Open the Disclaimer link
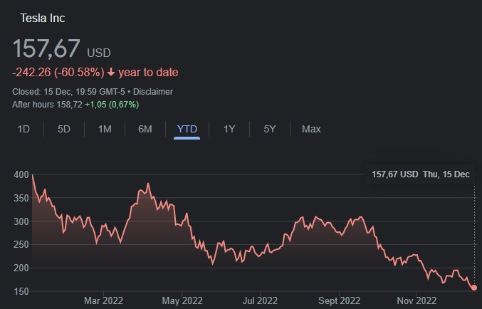The image size is (482, 309). click(153, 92)
